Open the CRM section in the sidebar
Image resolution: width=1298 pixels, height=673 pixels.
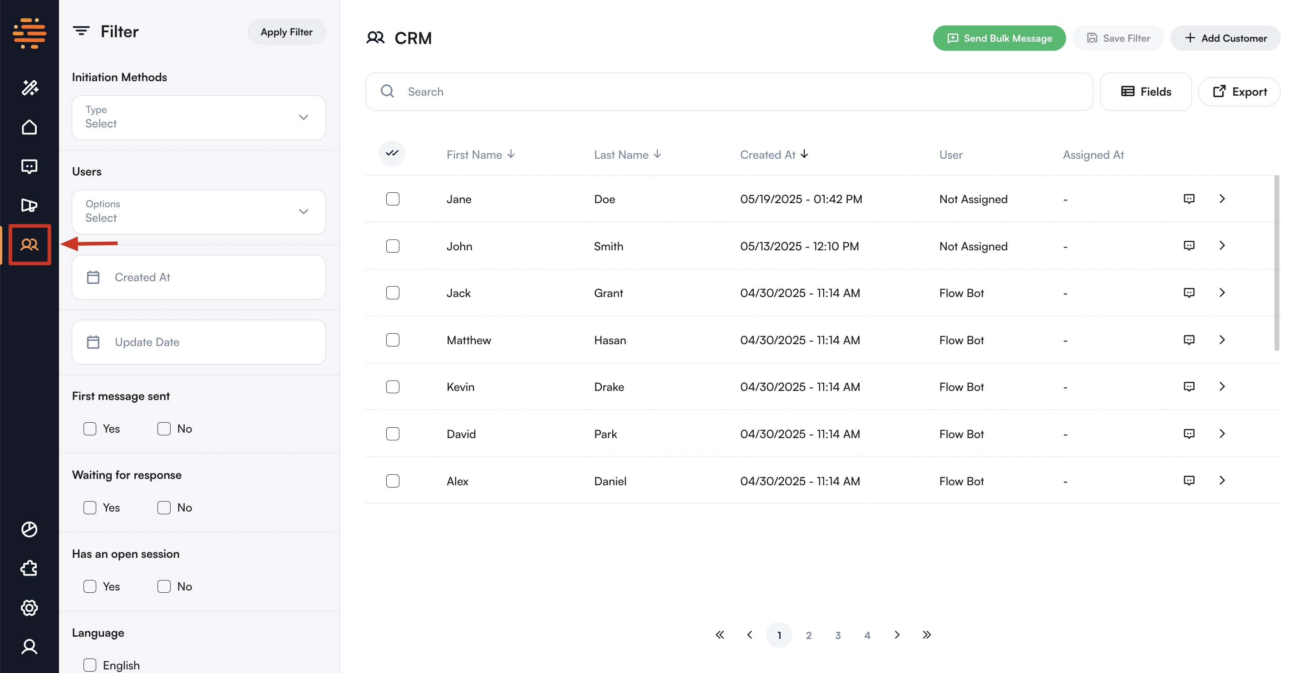pos(29,245)
